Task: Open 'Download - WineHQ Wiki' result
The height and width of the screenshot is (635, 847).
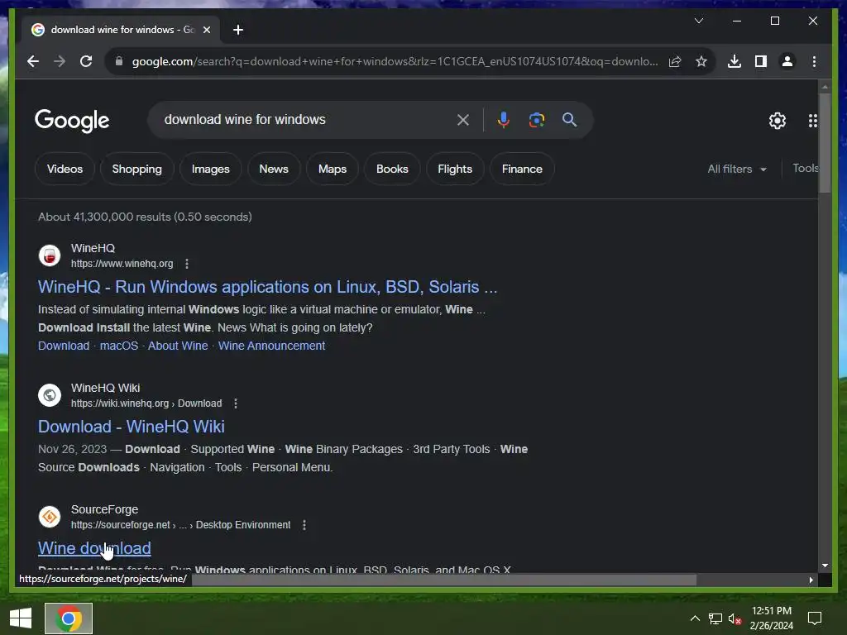Action: [132, 427]
